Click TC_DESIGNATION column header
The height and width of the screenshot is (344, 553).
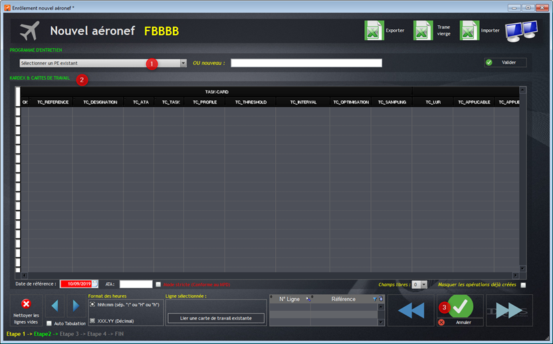[100, 102]
